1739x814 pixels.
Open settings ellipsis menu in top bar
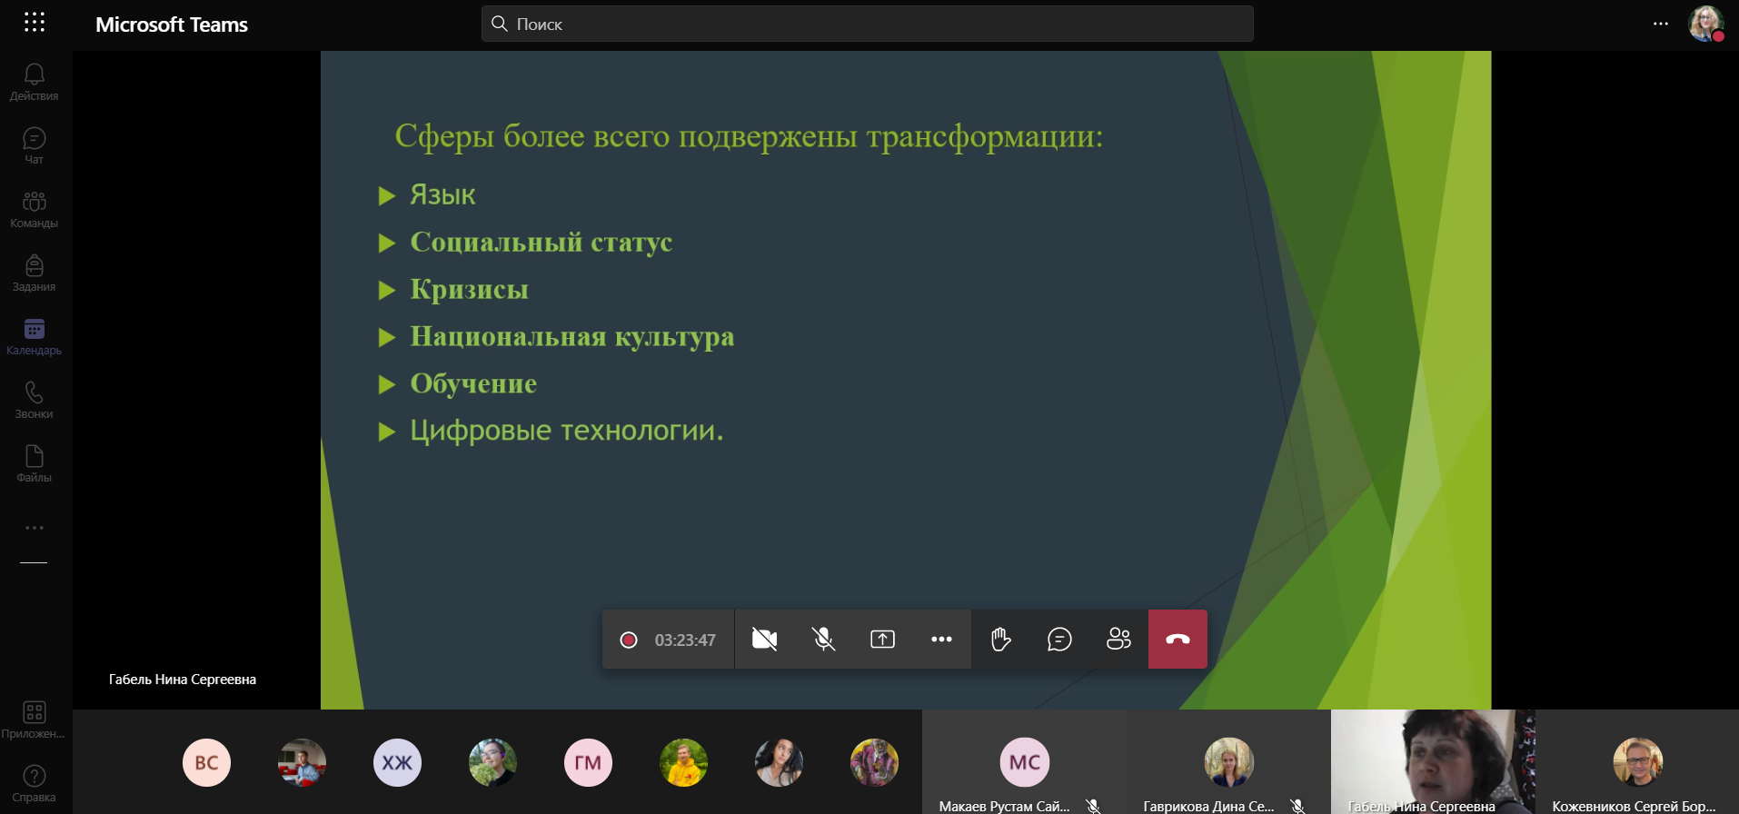coord(1660,24)
